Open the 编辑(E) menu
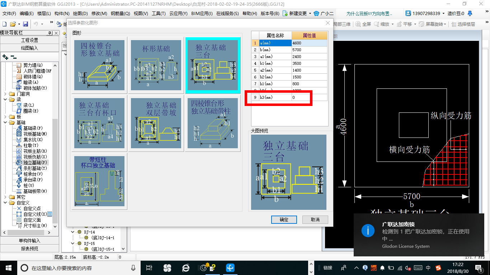 pos(27,14)
